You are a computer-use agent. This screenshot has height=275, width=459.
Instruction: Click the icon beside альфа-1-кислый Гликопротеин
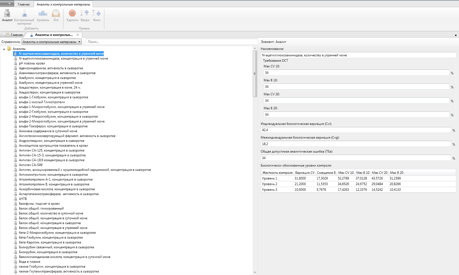(15, 102)
